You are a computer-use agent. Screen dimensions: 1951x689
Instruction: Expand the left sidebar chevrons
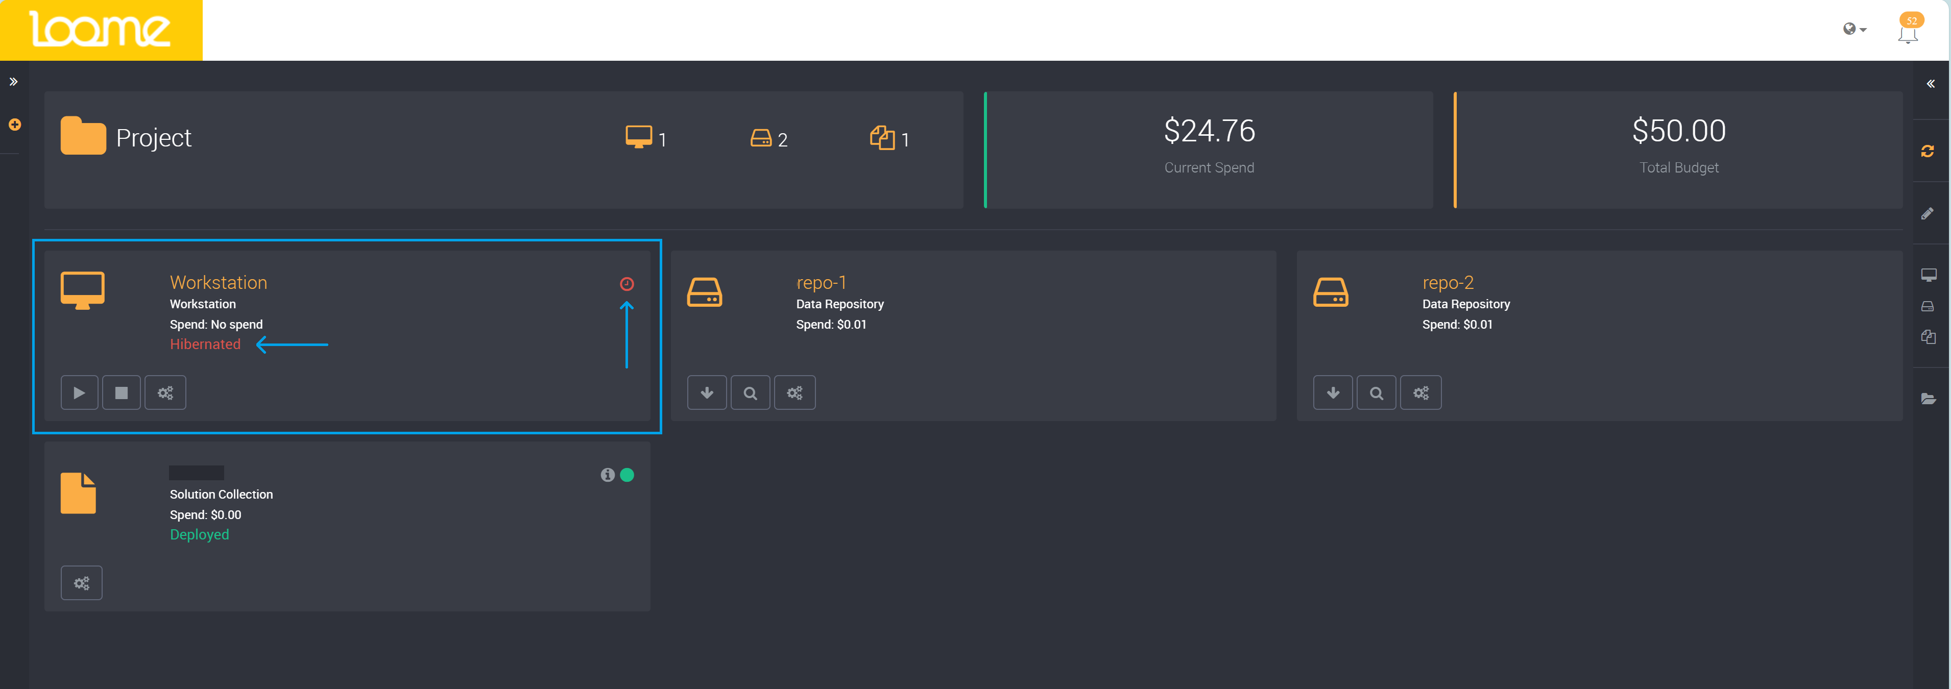[x=14, y=82]
